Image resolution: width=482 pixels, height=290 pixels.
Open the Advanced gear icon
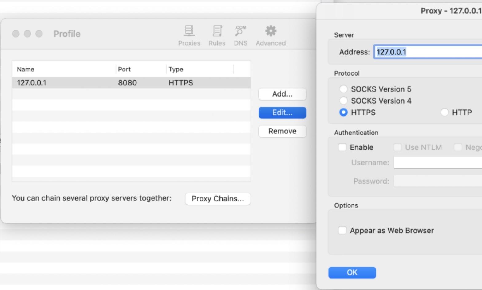271,35
